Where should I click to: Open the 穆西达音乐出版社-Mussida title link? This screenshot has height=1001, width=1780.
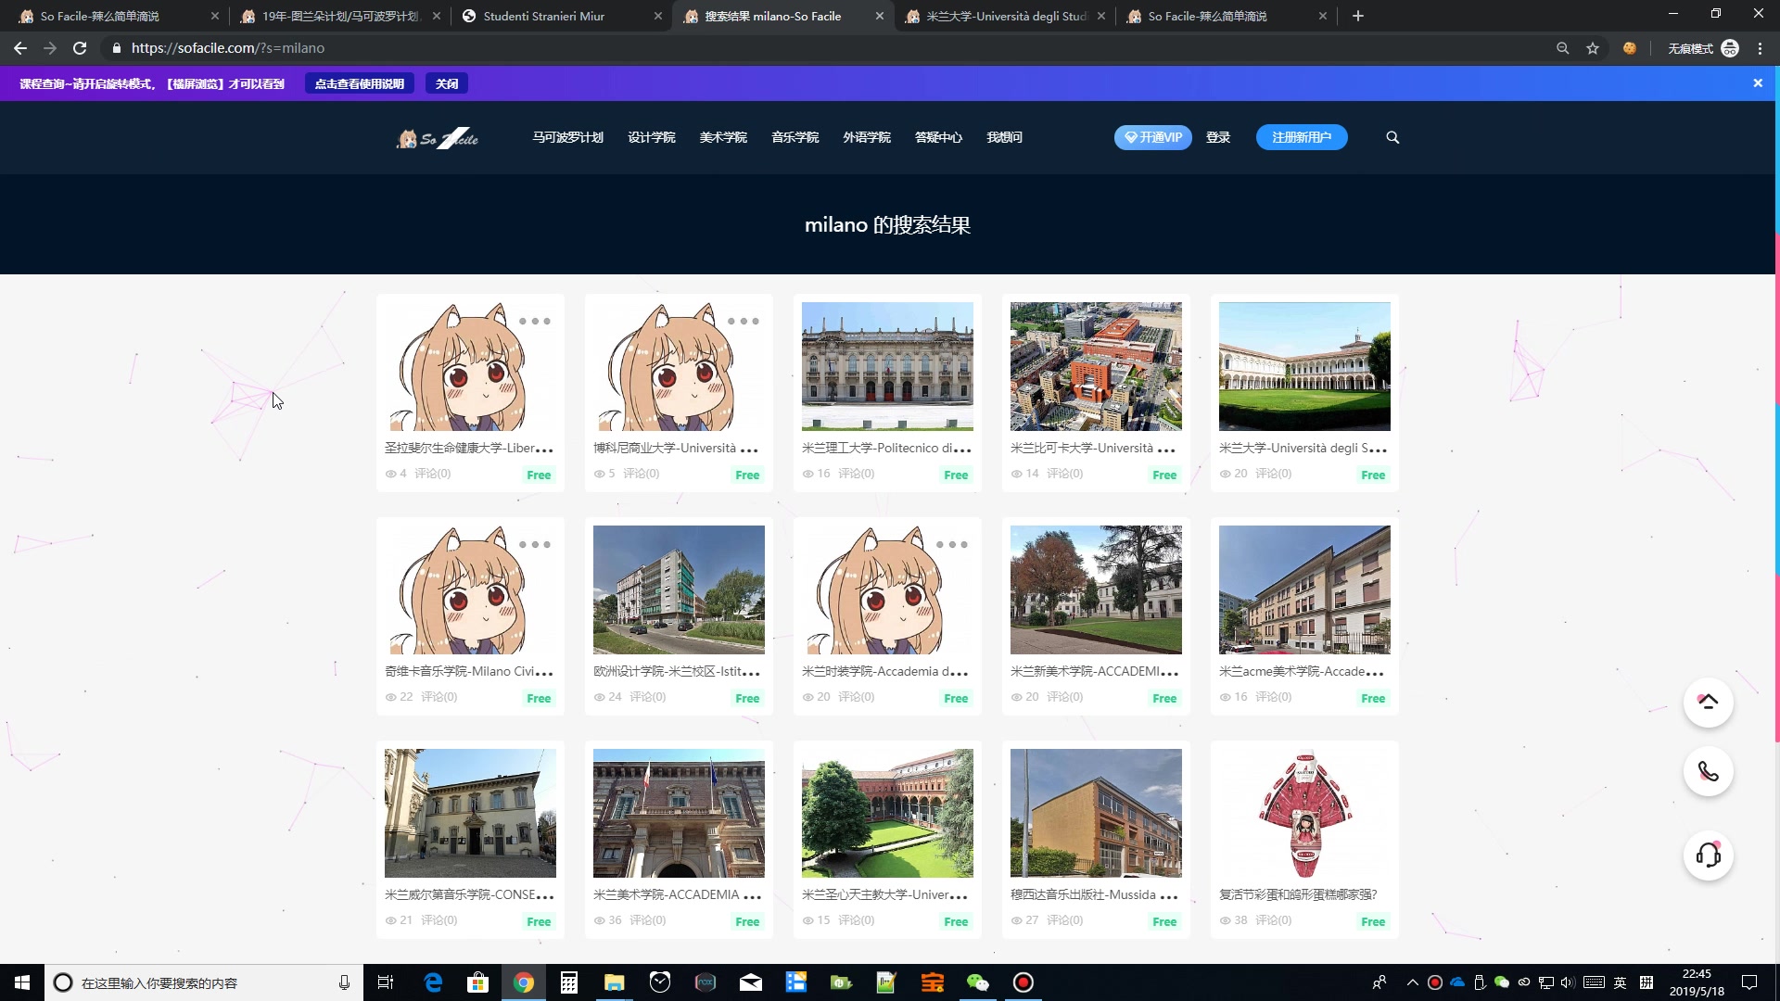[x=1095, y=895]
